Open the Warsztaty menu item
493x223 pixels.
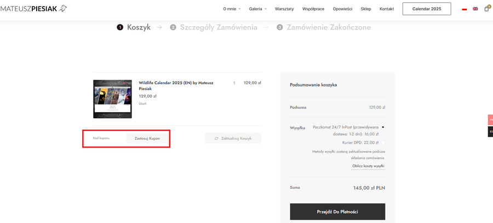284,9
